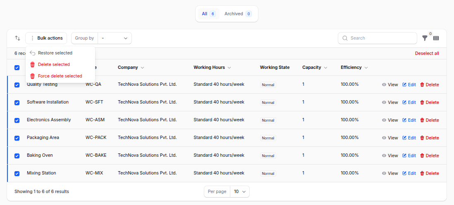Click 100.00% efficiency in Software Installation row

350,102
